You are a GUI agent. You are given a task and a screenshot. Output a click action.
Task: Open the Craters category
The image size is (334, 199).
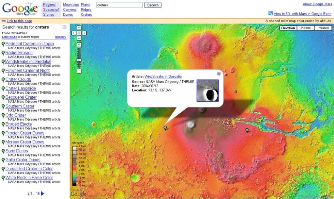[86, 14]
